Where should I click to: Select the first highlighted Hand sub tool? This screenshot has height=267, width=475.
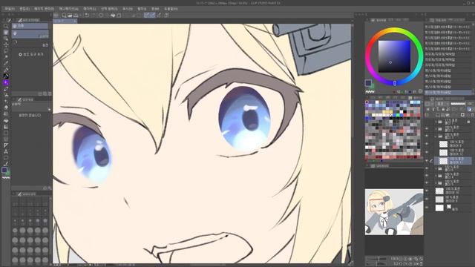30,26
